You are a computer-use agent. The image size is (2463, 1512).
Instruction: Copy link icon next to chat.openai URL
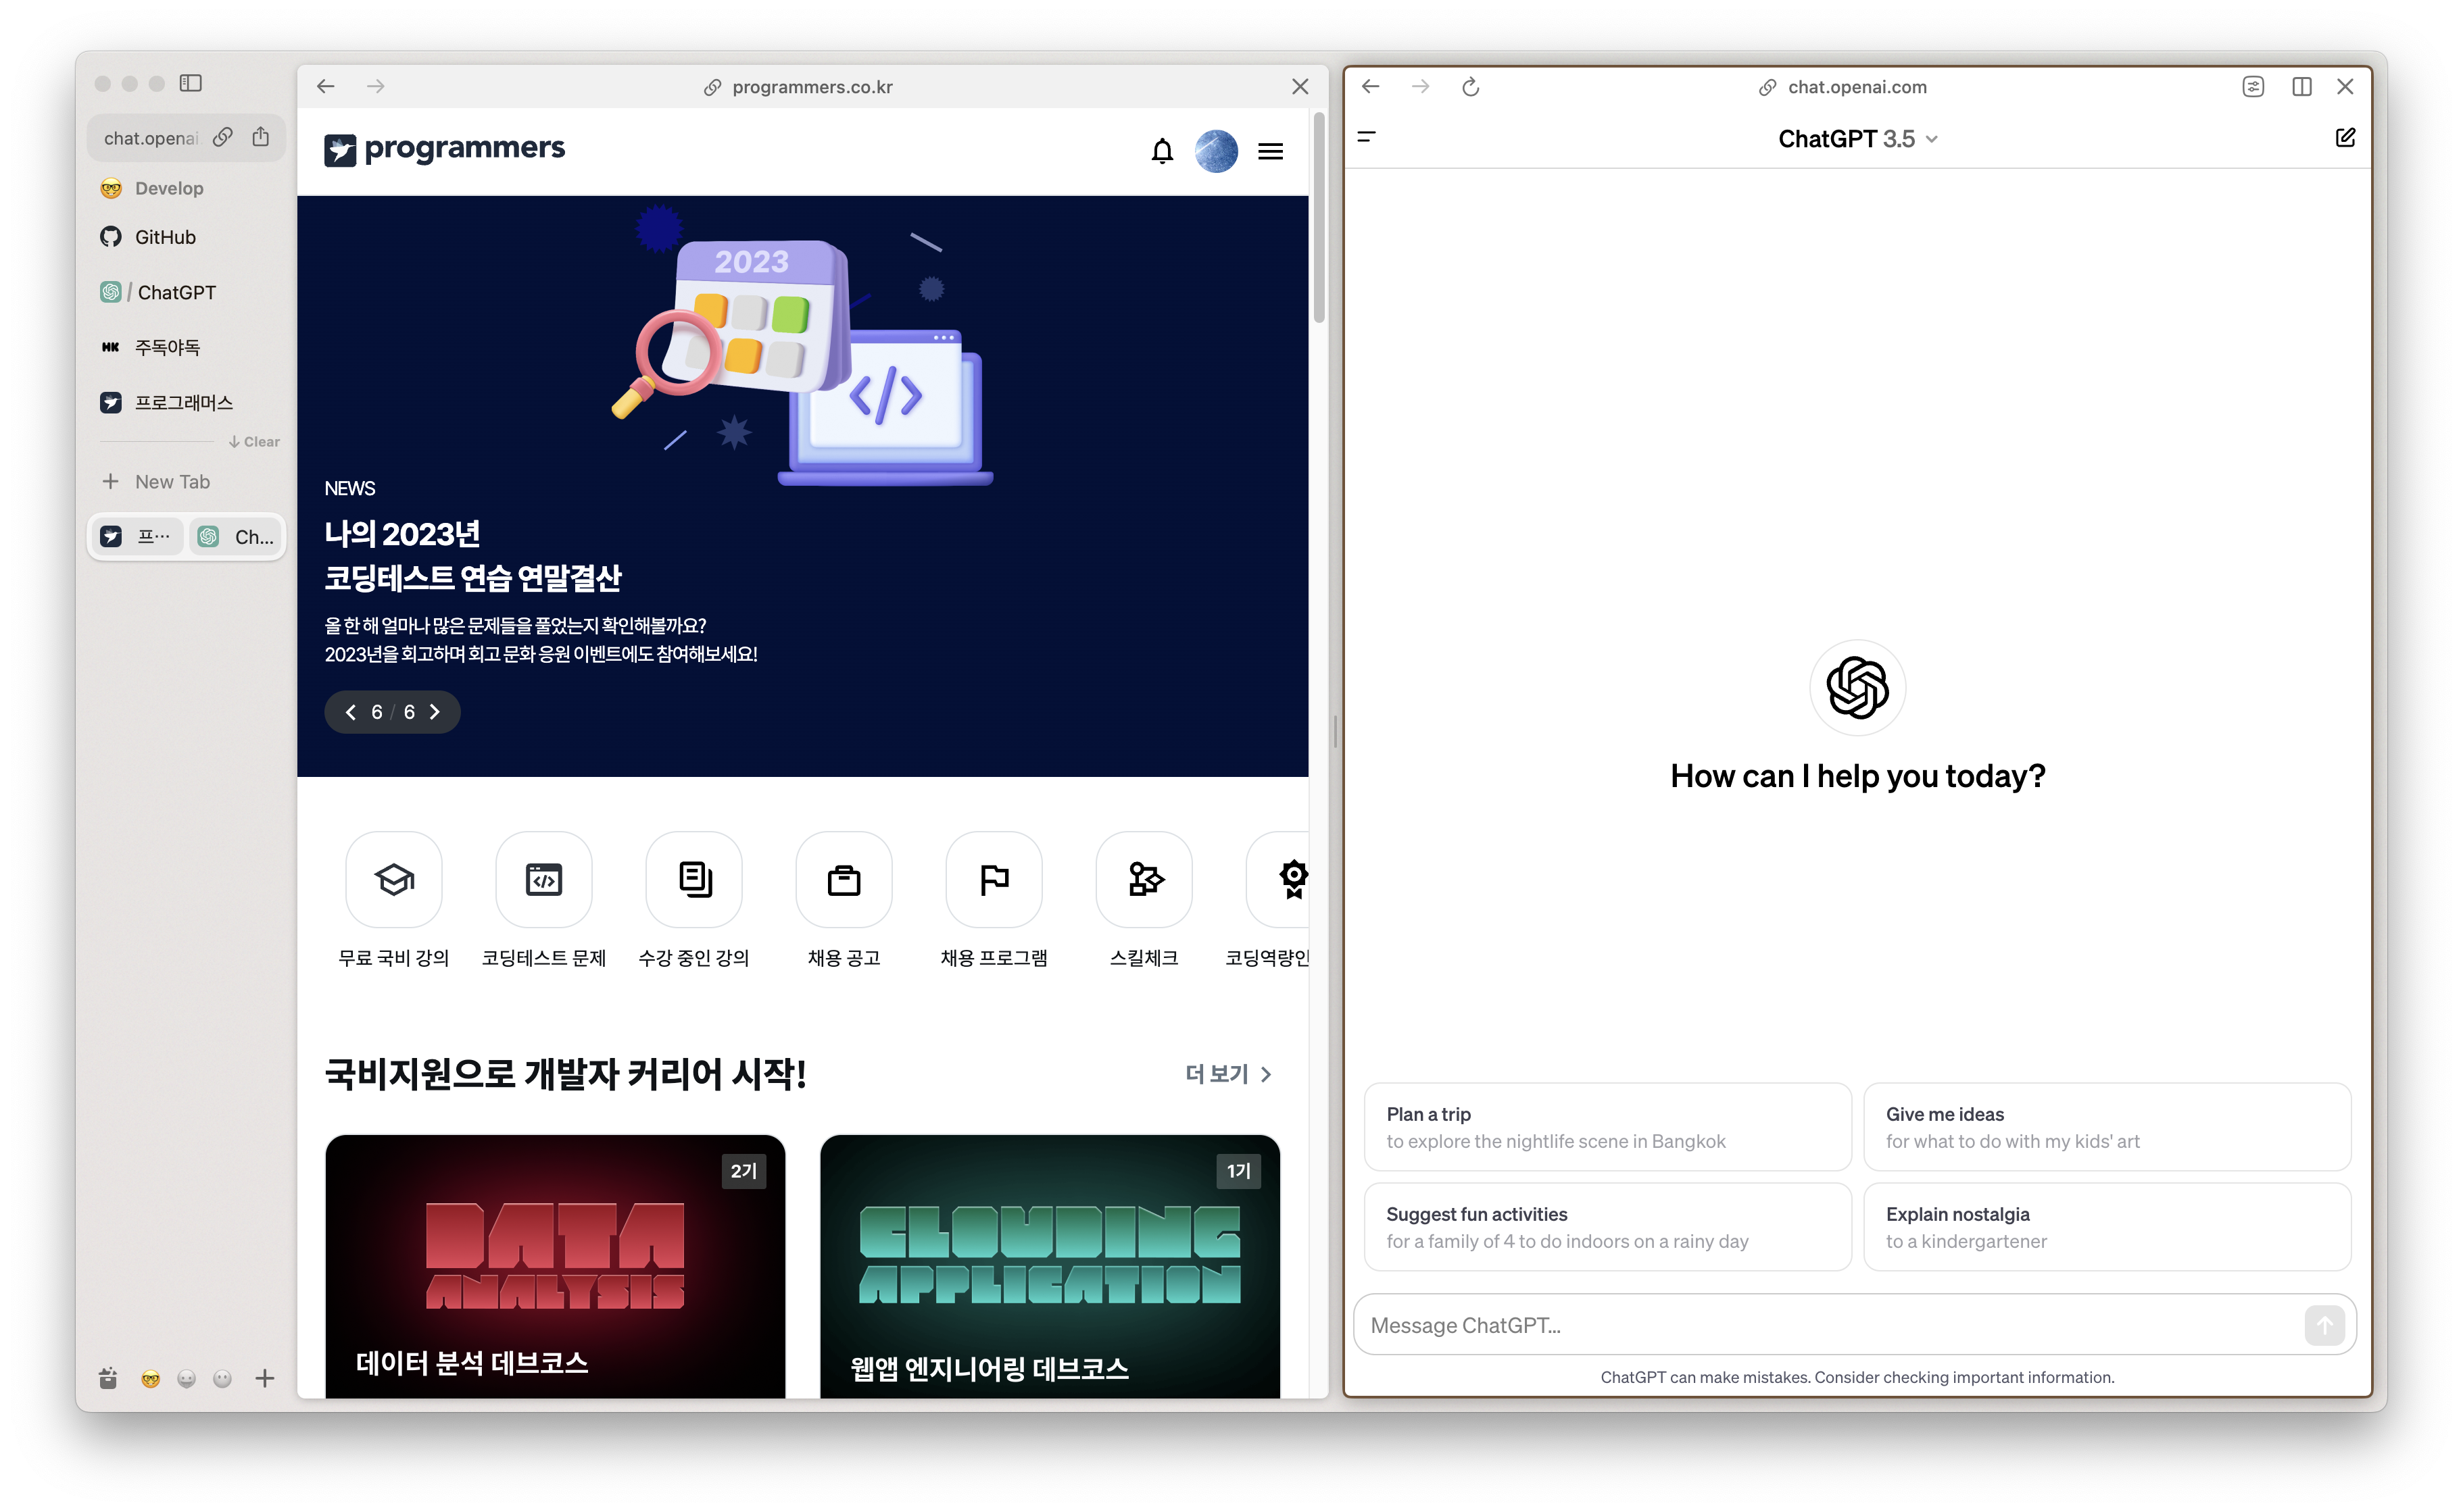(x=223, y=137)
